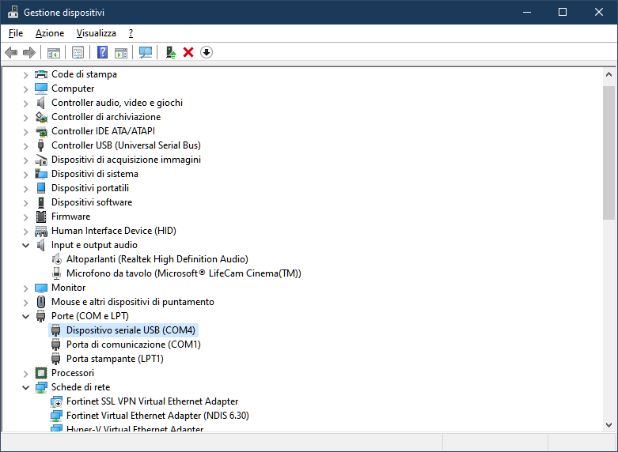Click the scrollbar down arrow
The height and width of the screenshot is (452, 618).
click(609, 425)
